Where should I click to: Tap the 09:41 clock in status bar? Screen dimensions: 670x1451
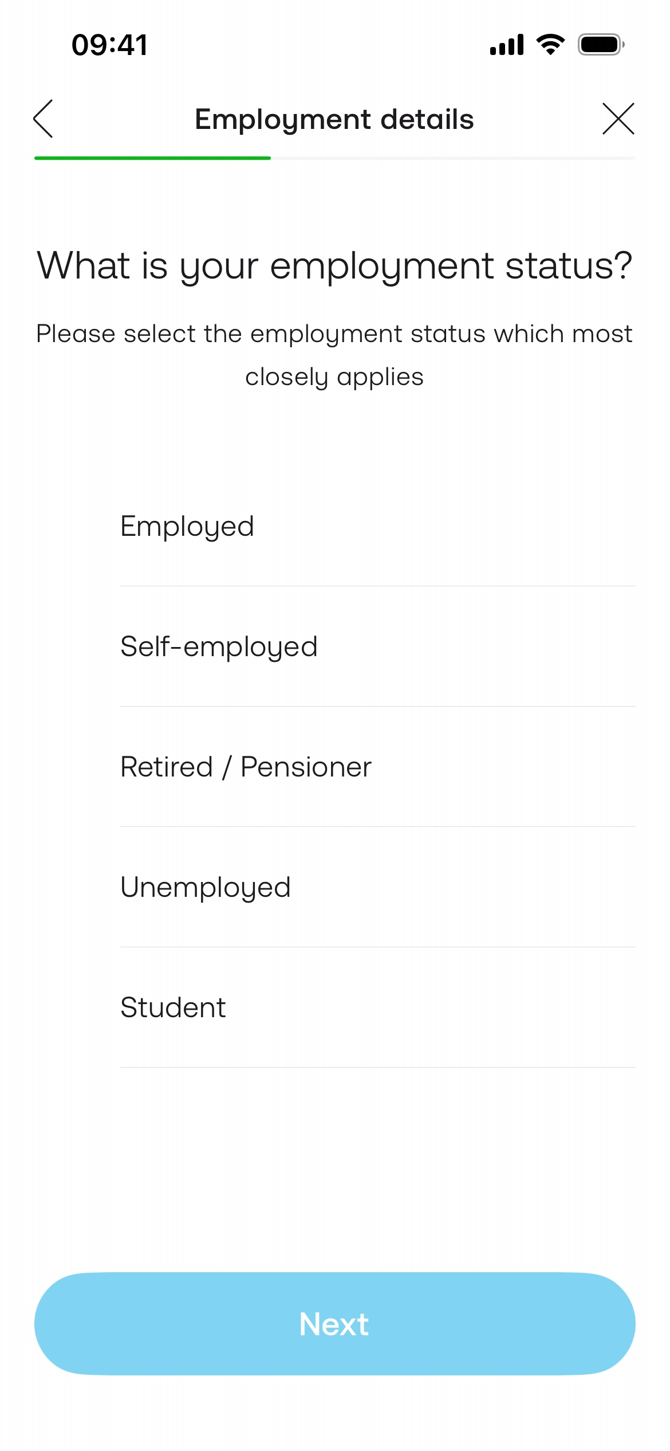pyautogui.click(x=109, y=45)
